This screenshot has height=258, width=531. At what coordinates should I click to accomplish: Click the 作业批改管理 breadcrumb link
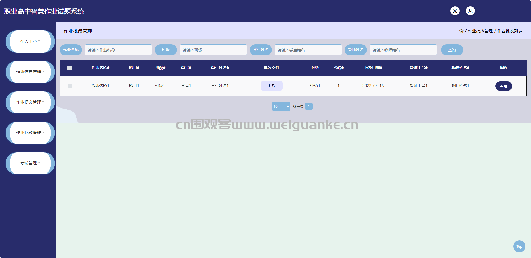480,31
